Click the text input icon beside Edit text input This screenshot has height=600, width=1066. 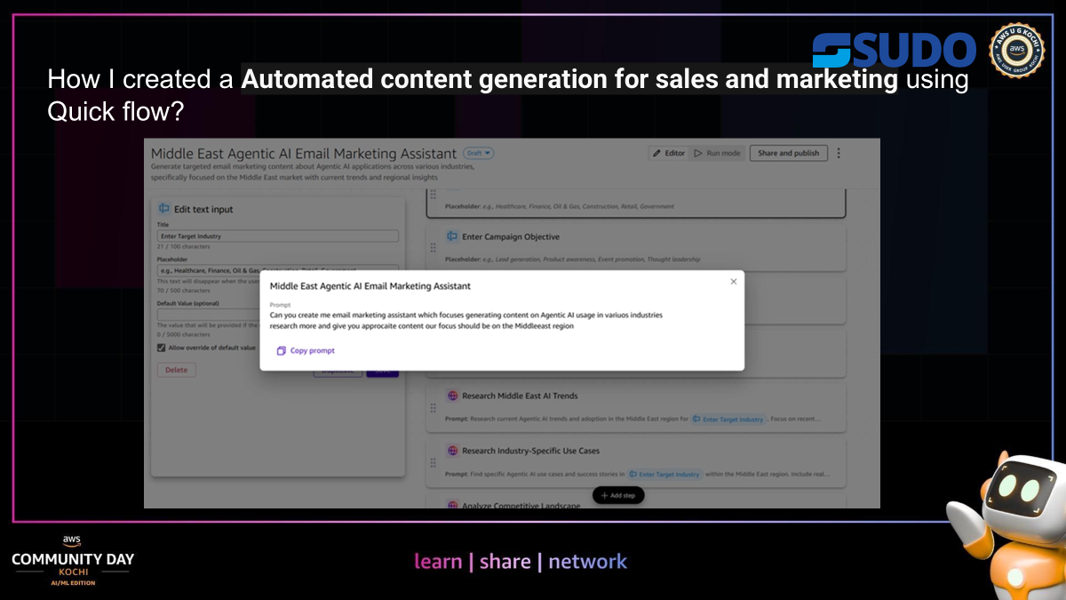click(163, 209)
